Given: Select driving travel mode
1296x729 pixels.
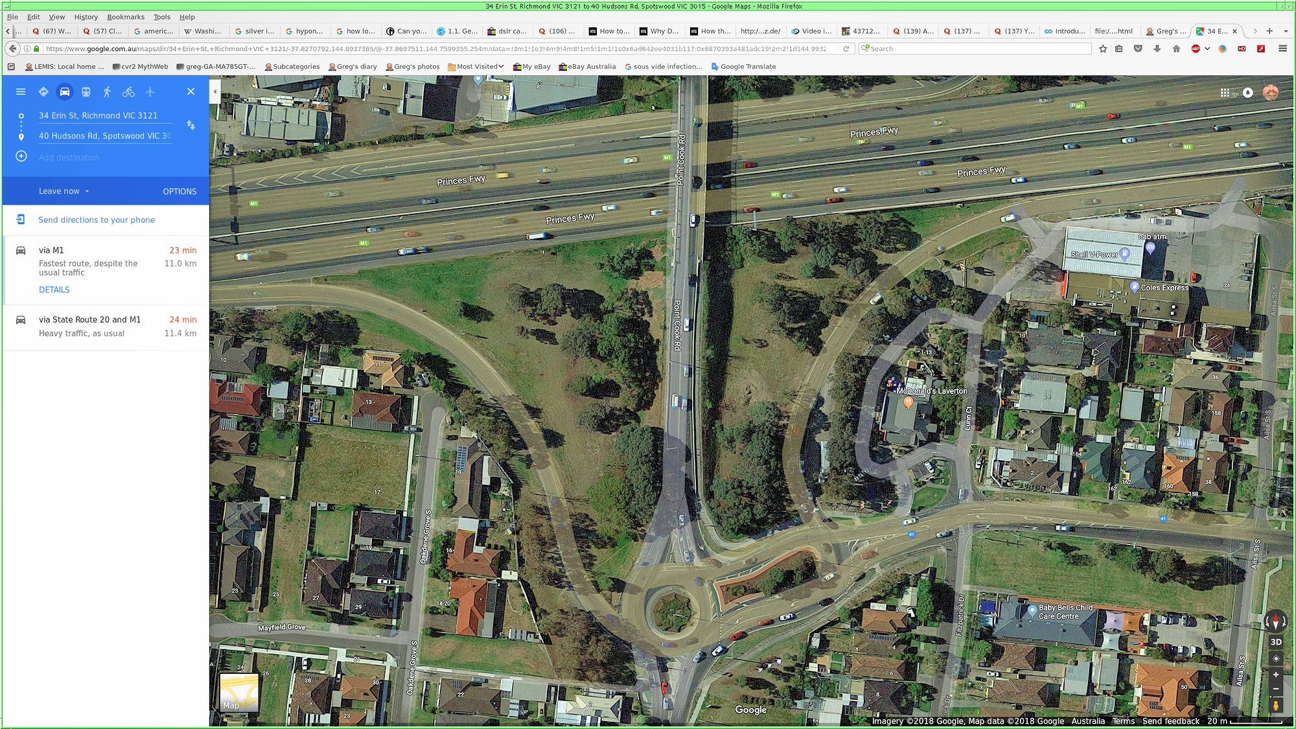Looking at the screenshot, I should (65, 92).
